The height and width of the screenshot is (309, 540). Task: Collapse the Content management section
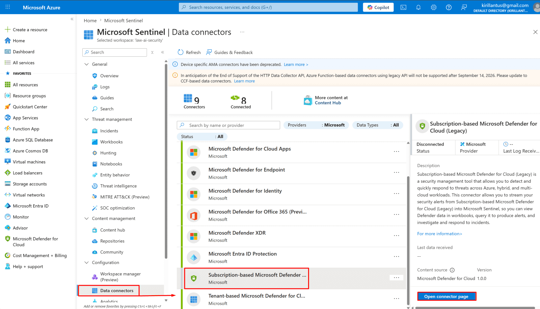pyautogui.click(x=86, y=218)
